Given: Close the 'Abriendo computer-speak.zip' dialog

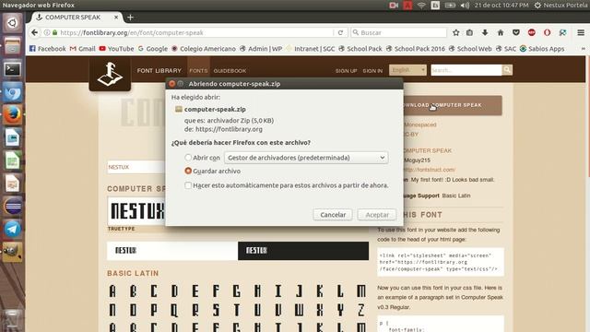Looking at the screenshot, I should click(x=172, y=84).
